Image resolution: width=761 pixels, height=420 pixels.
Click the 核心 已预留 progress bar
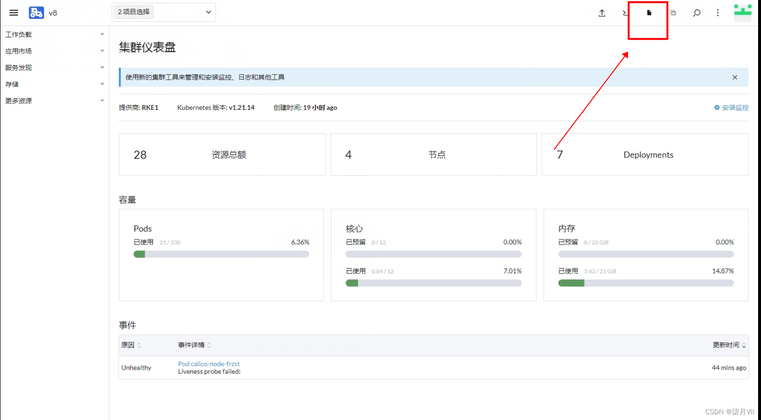(x=433, y=254)
